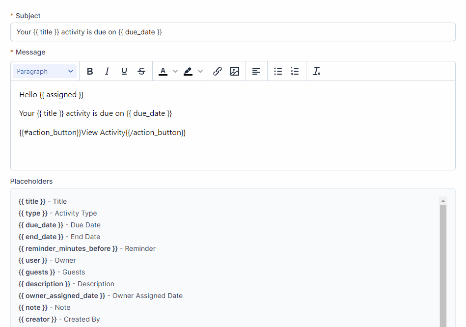Screen dimensions: 466x327
Task: Click the View Activity action button line
Action: point(103,133)
